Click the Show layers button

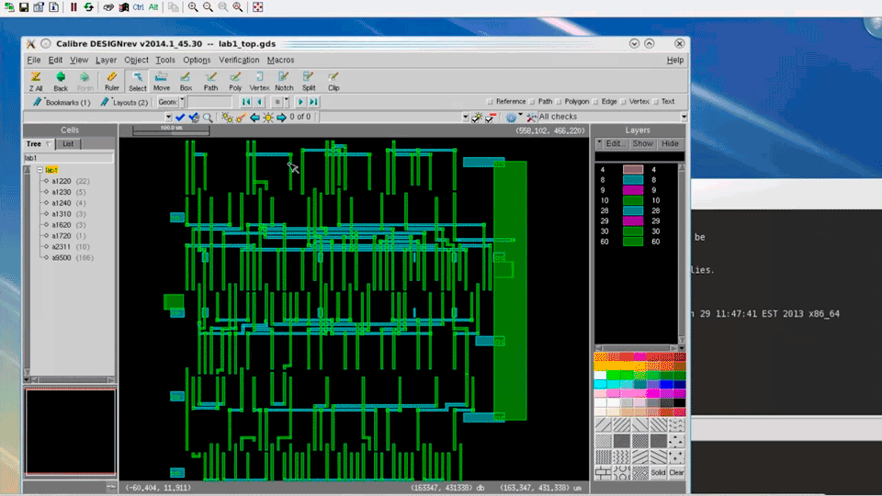tap(642, 143)
